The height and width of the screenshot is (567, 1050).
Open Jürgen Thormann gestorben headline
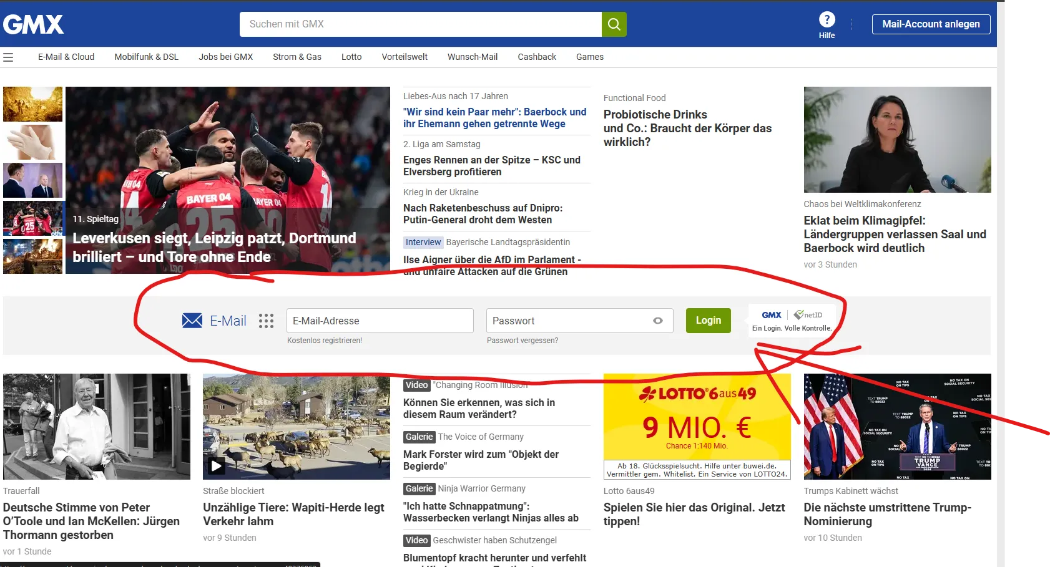point(92,521)
